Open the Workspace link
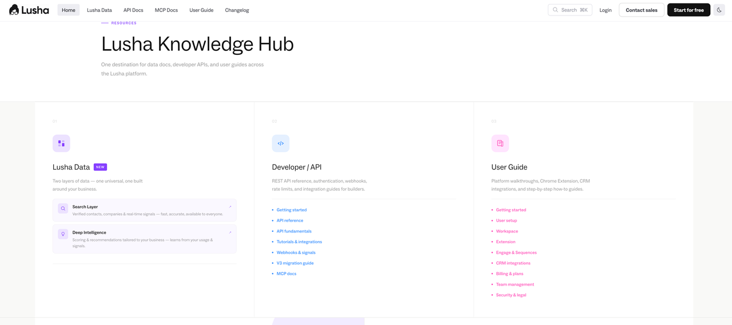This screenshot has width=732, height=325. pyautogui.click(x=507, y=231)
